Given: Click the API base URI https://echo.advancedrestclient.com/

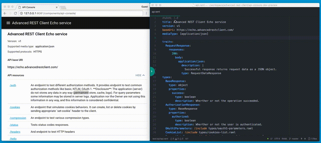Looking at the screenshot, I should pos(33,67).
